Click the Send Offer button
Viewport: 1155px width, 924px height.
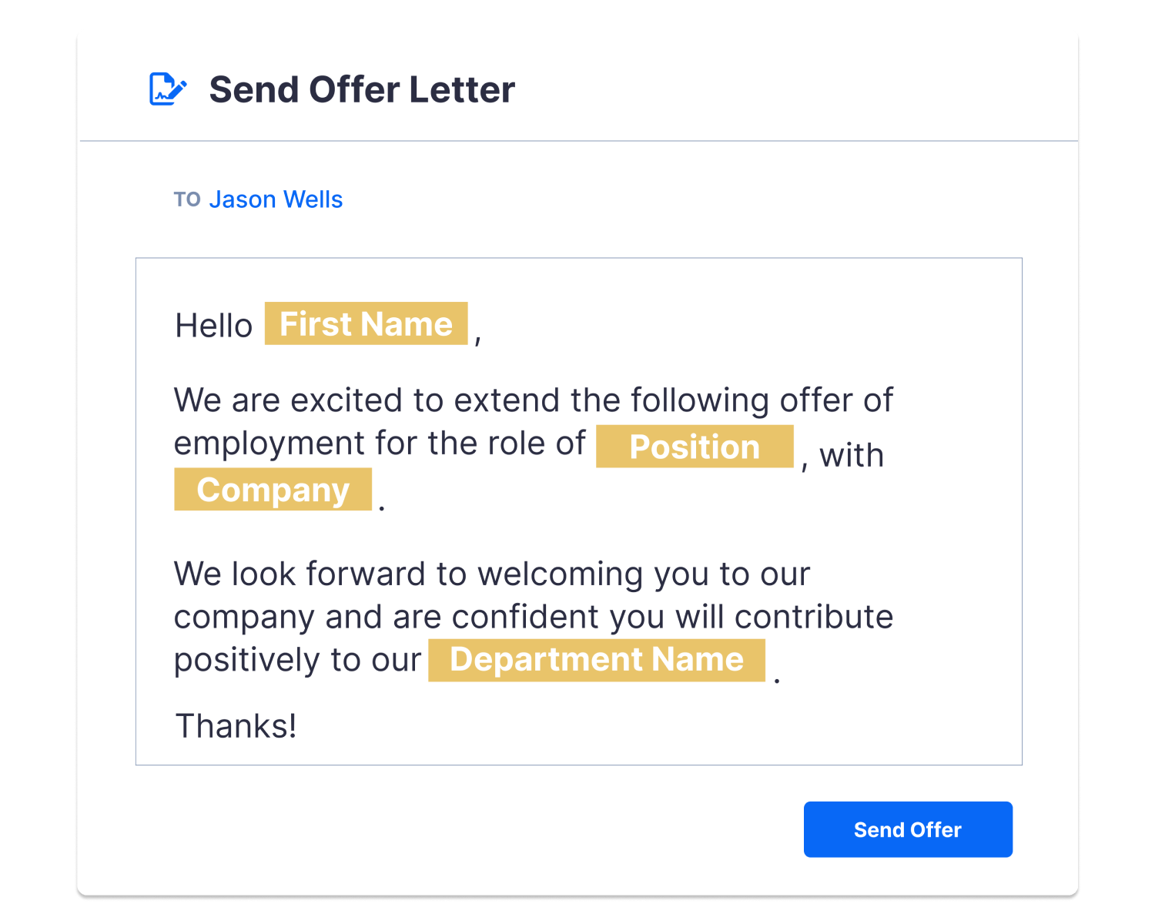[x=907, y=829]
